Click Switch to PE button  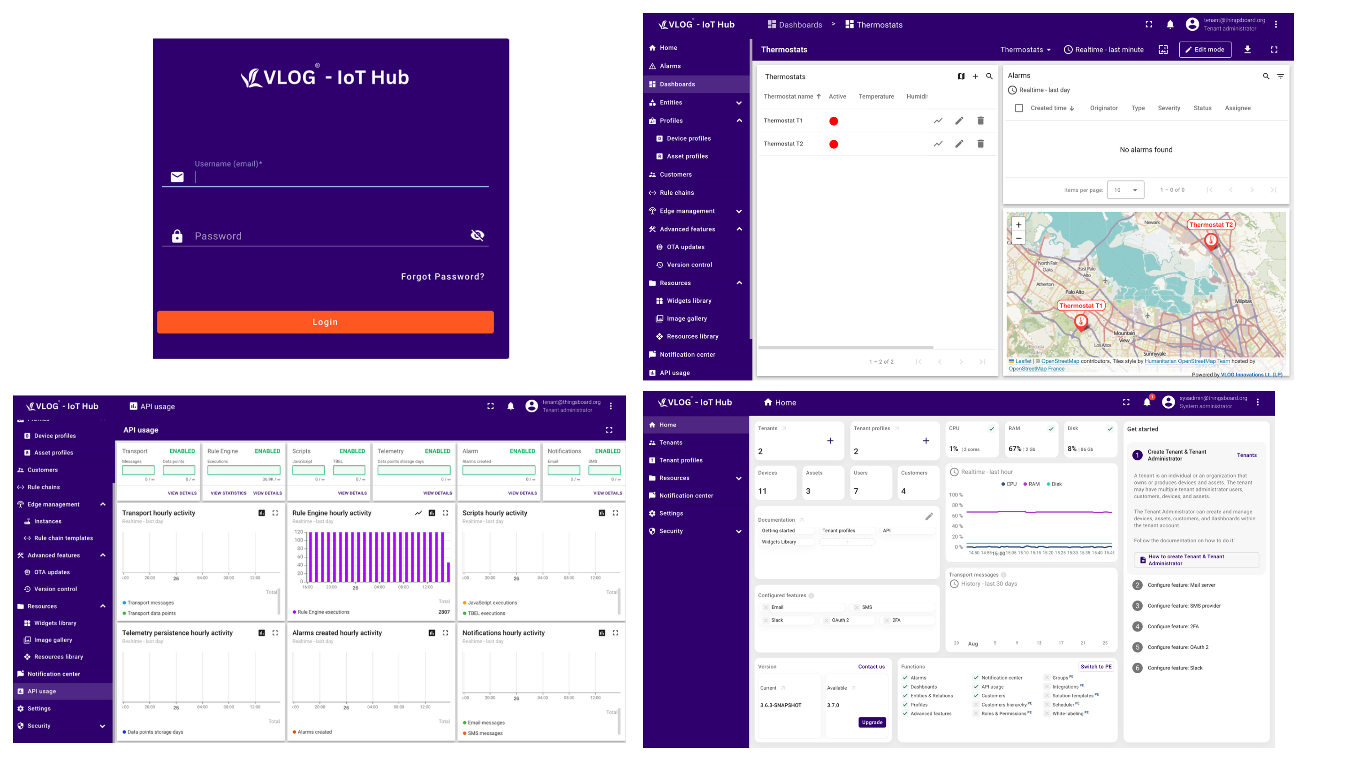[x=1096, y=667]
